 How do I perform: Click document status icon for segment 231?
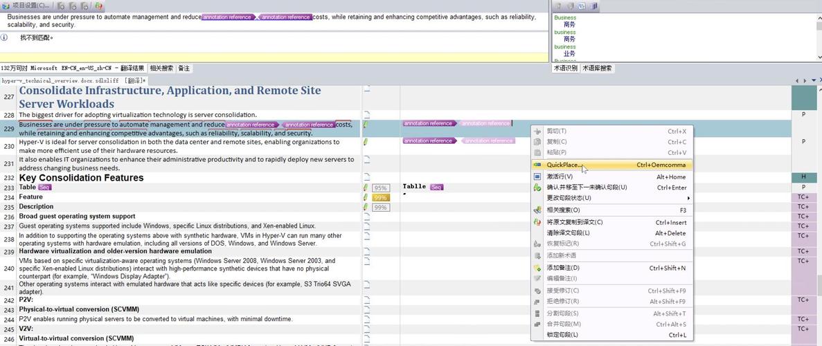point(367,158)
